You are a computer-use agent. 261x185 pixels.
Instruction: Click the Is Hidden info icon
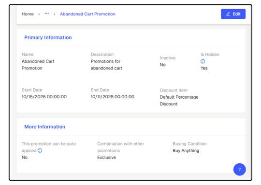(x=203, y=61)
